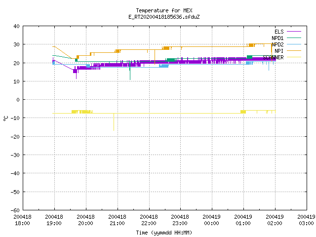Click the NPI legend label
This screenshot has width=316, height=237.
tap(279, 51)
